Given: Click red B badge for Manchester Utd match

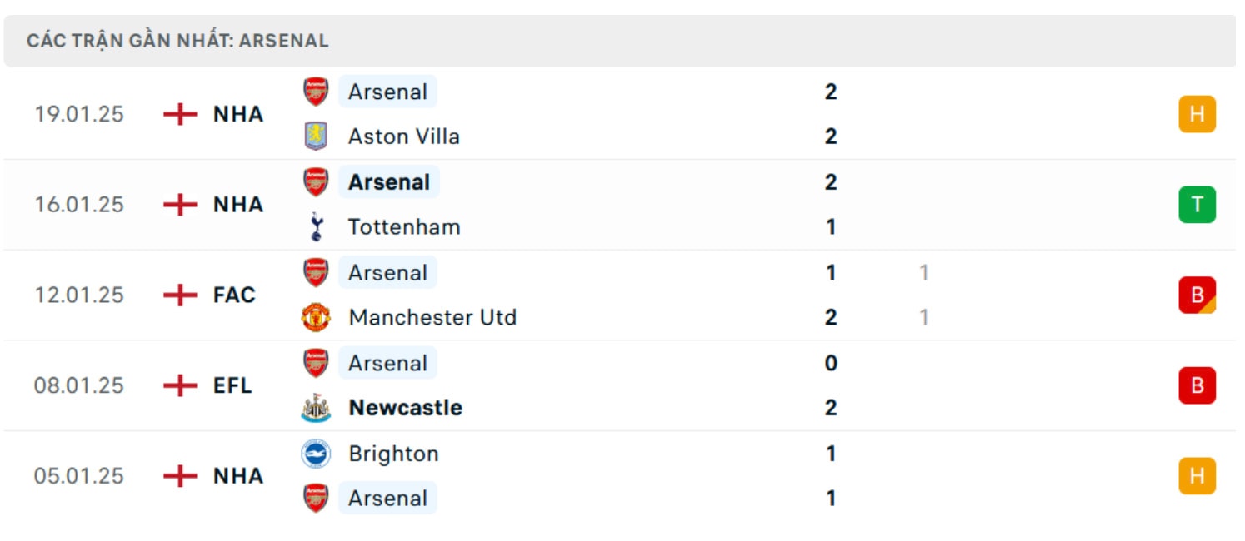Looking at the screenshot, I should pos(1197,295).
